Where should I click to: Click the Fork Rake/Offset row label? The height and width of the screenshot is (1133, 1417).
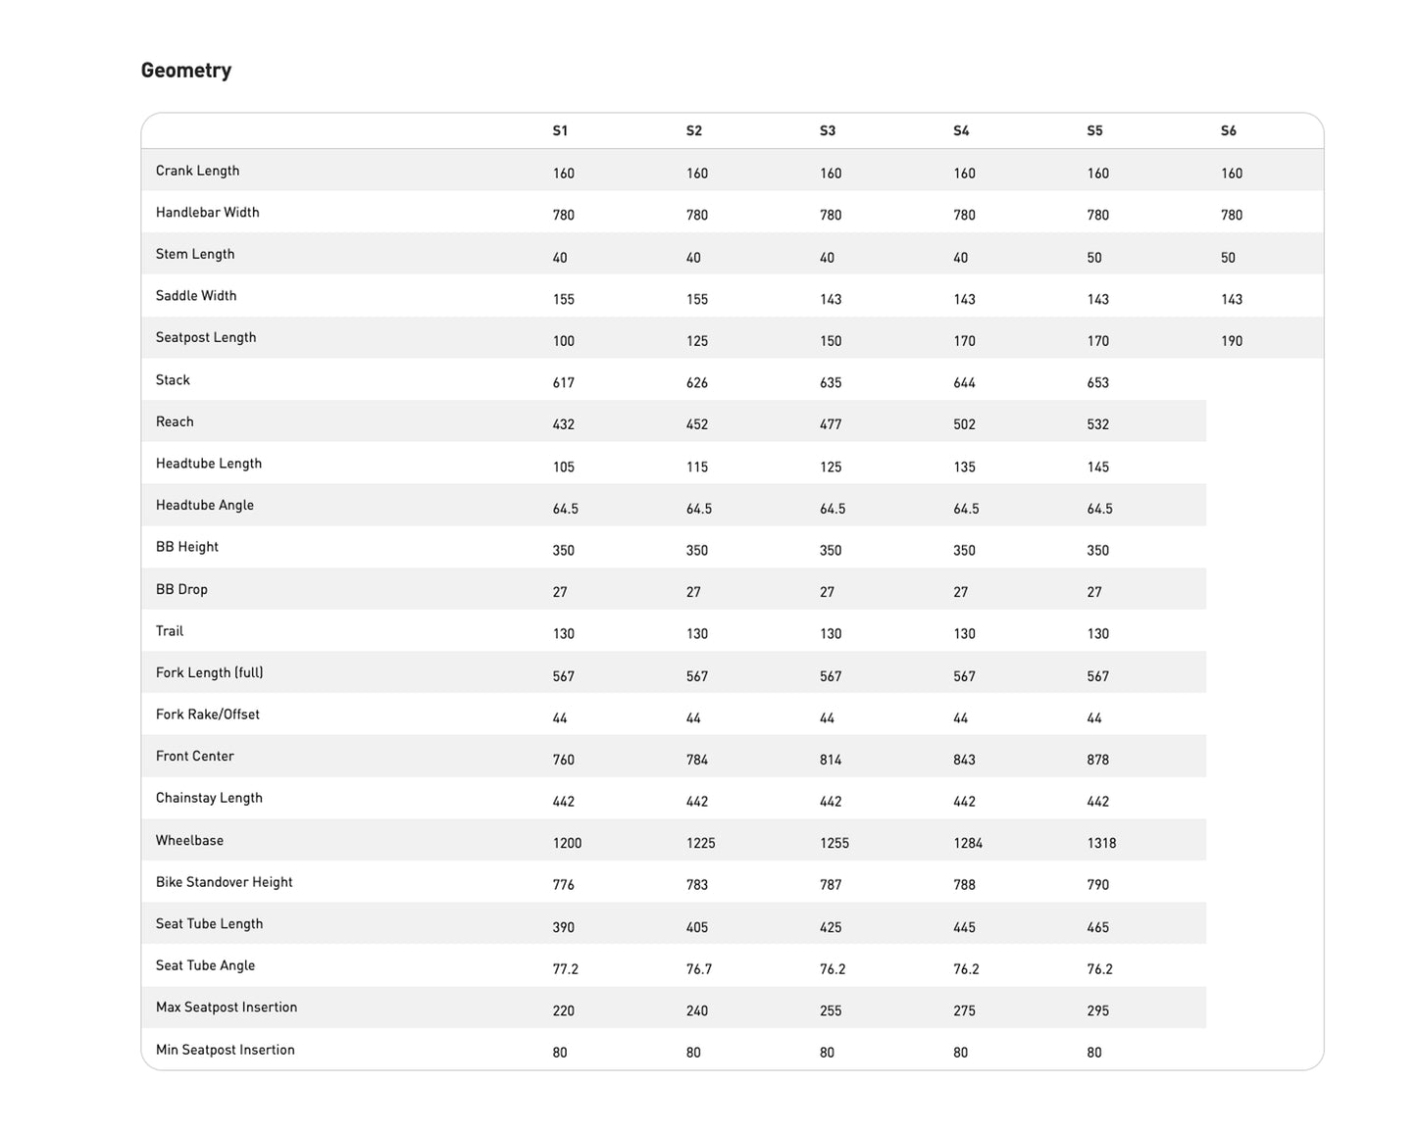click(207, 714)
